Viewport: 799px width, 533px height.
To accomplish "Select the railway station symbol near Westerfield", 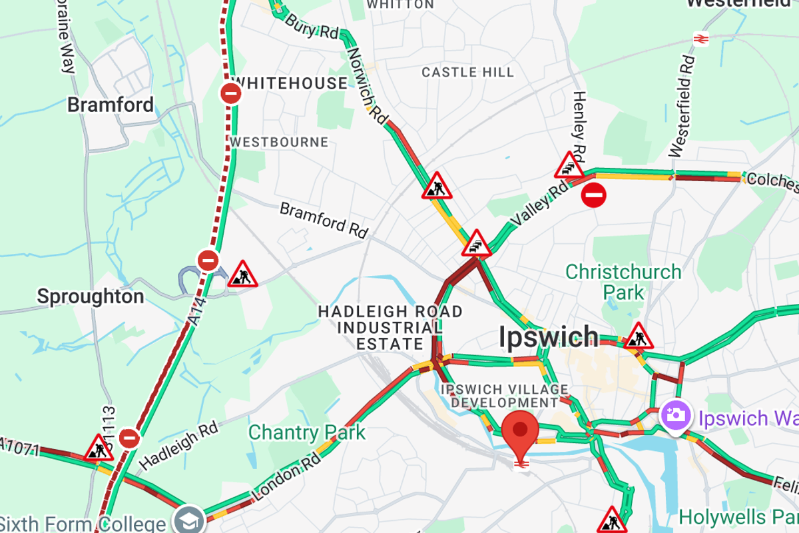I will (x=700, y=39).
